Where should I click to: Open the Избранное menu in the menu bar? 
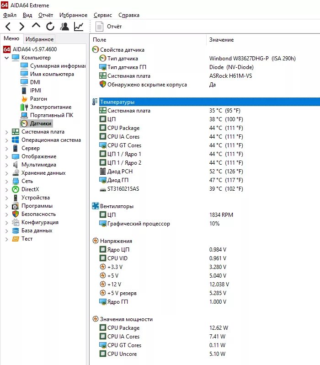coord(73,15)
